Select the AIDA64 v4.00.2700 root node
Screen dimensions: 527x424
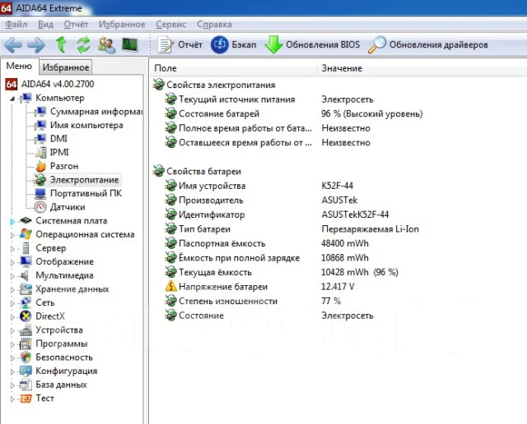point(49,84)
